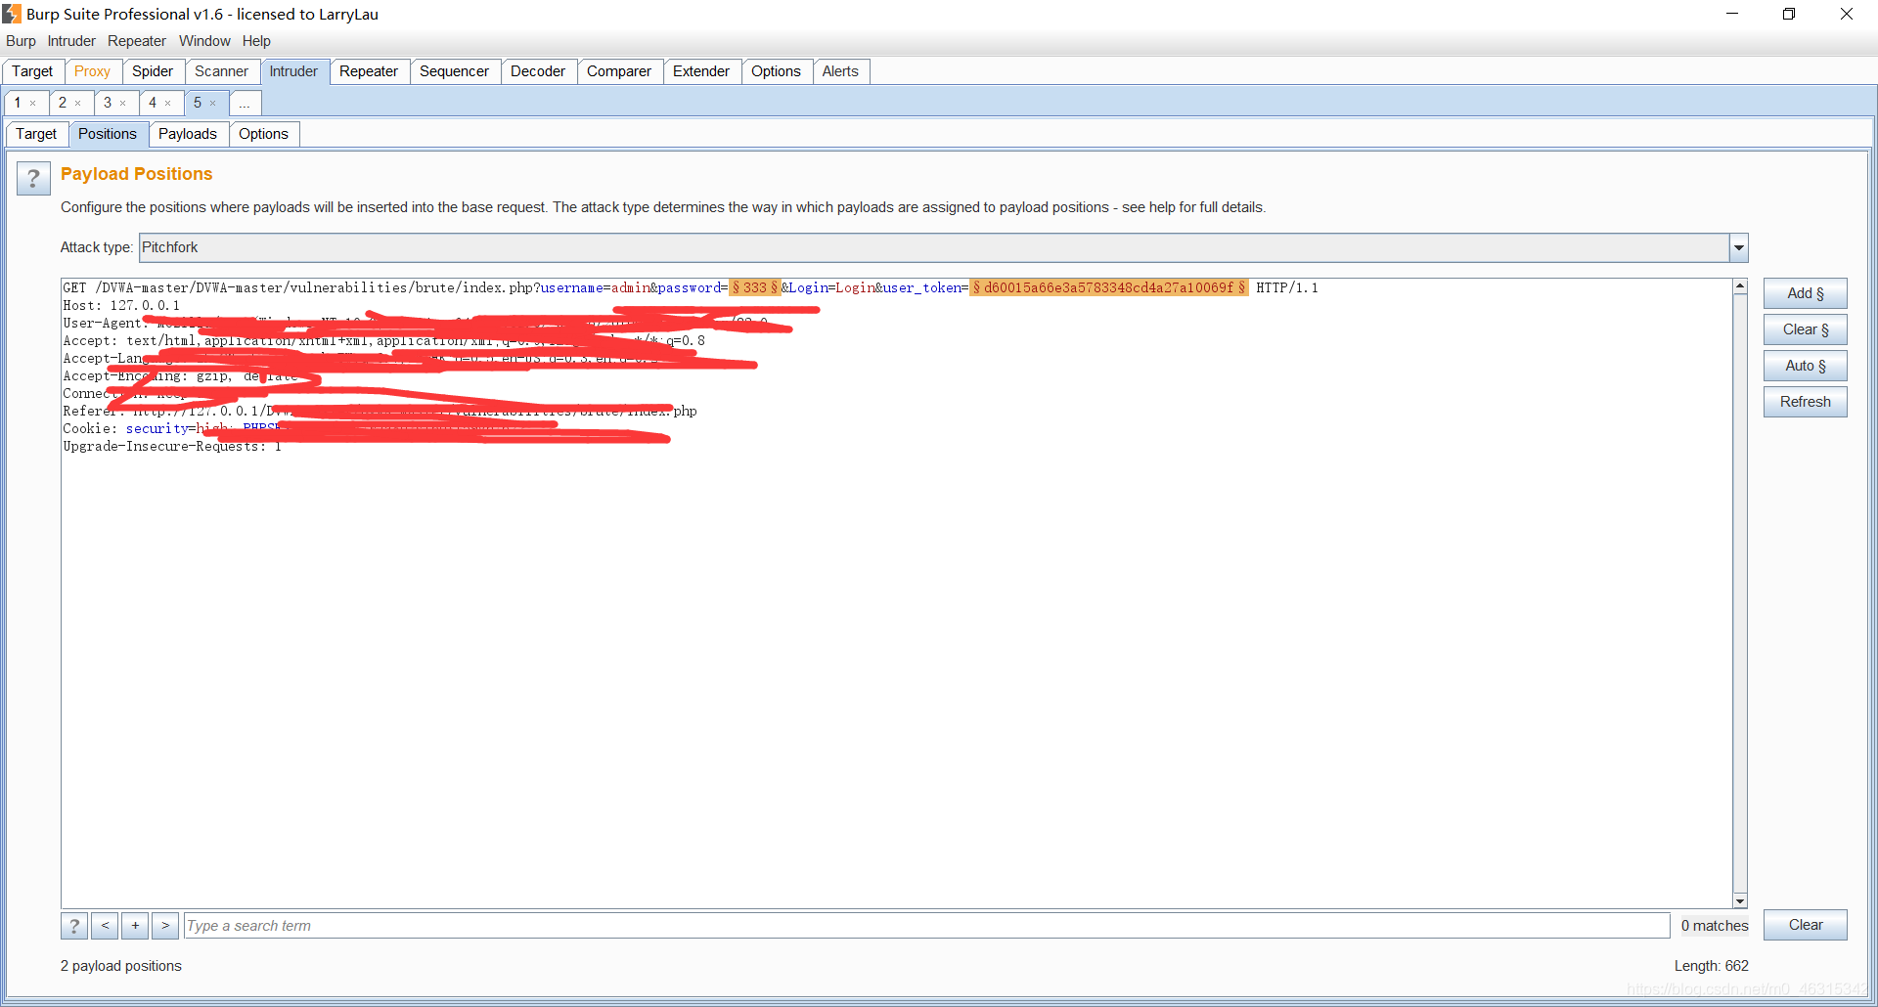Click the request editor scrollbar down arrow
This screenshot has height=1007, width=1878.
(1740, 900)
